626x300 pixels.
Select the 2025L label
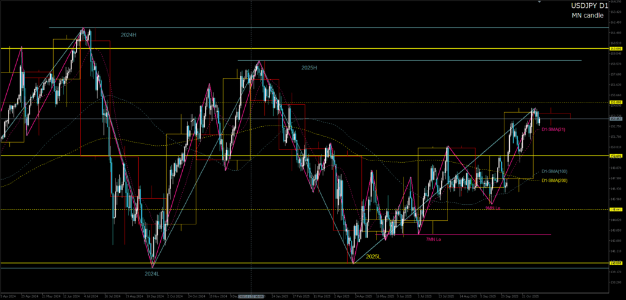pos(373,257)
